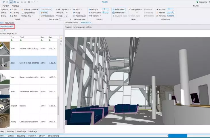Adjust the Jasność slider
The image size is (210, 138).
point(170,12)
